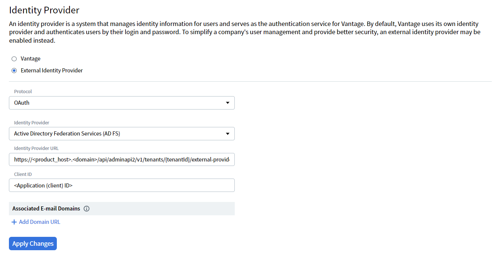Click the Identity Provider page heading
Viewport: 494px width, 258px height.
pos(44,10)
